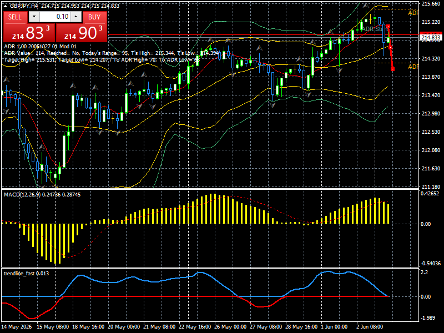Screen dimensions: 444x333
Task: Click the 14 May 2026 date label
Action: click(x=17, y=327)
